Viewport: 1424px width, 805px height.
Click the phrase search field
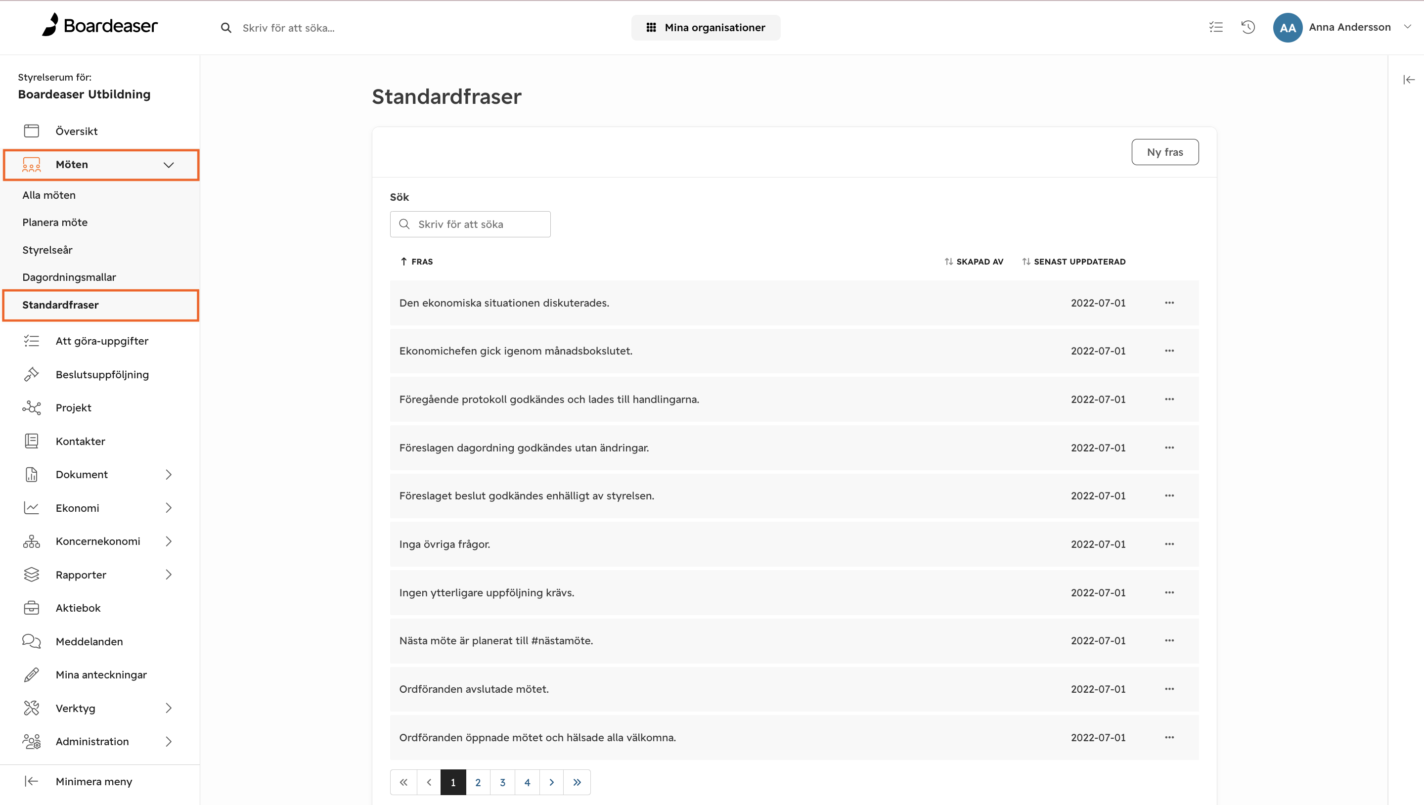[x=470, y=224]
